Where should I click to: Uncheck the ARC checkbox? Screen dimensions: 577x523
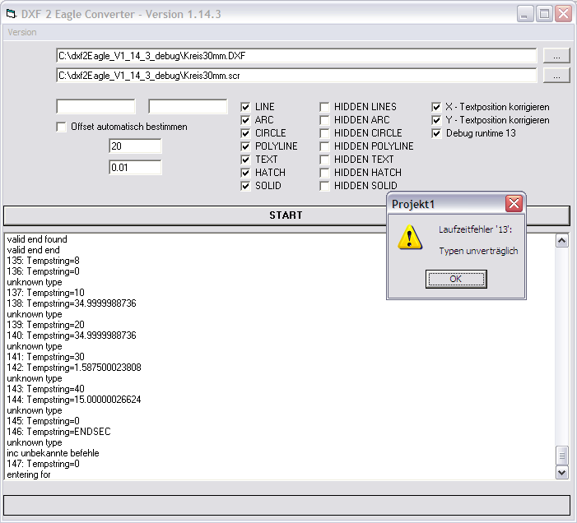245,120
